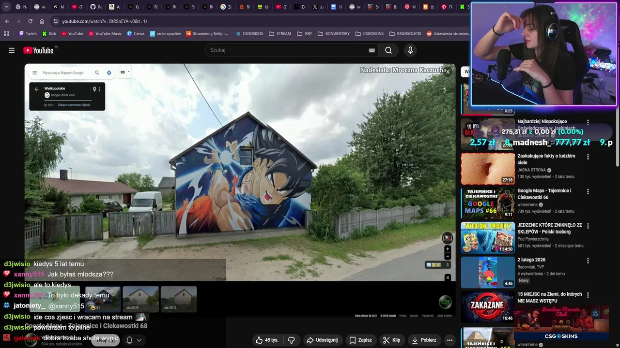Expand the KONWERTERY bookmarks folder
The width and height of the screenshot is (620, 348).
click(333, 34)
